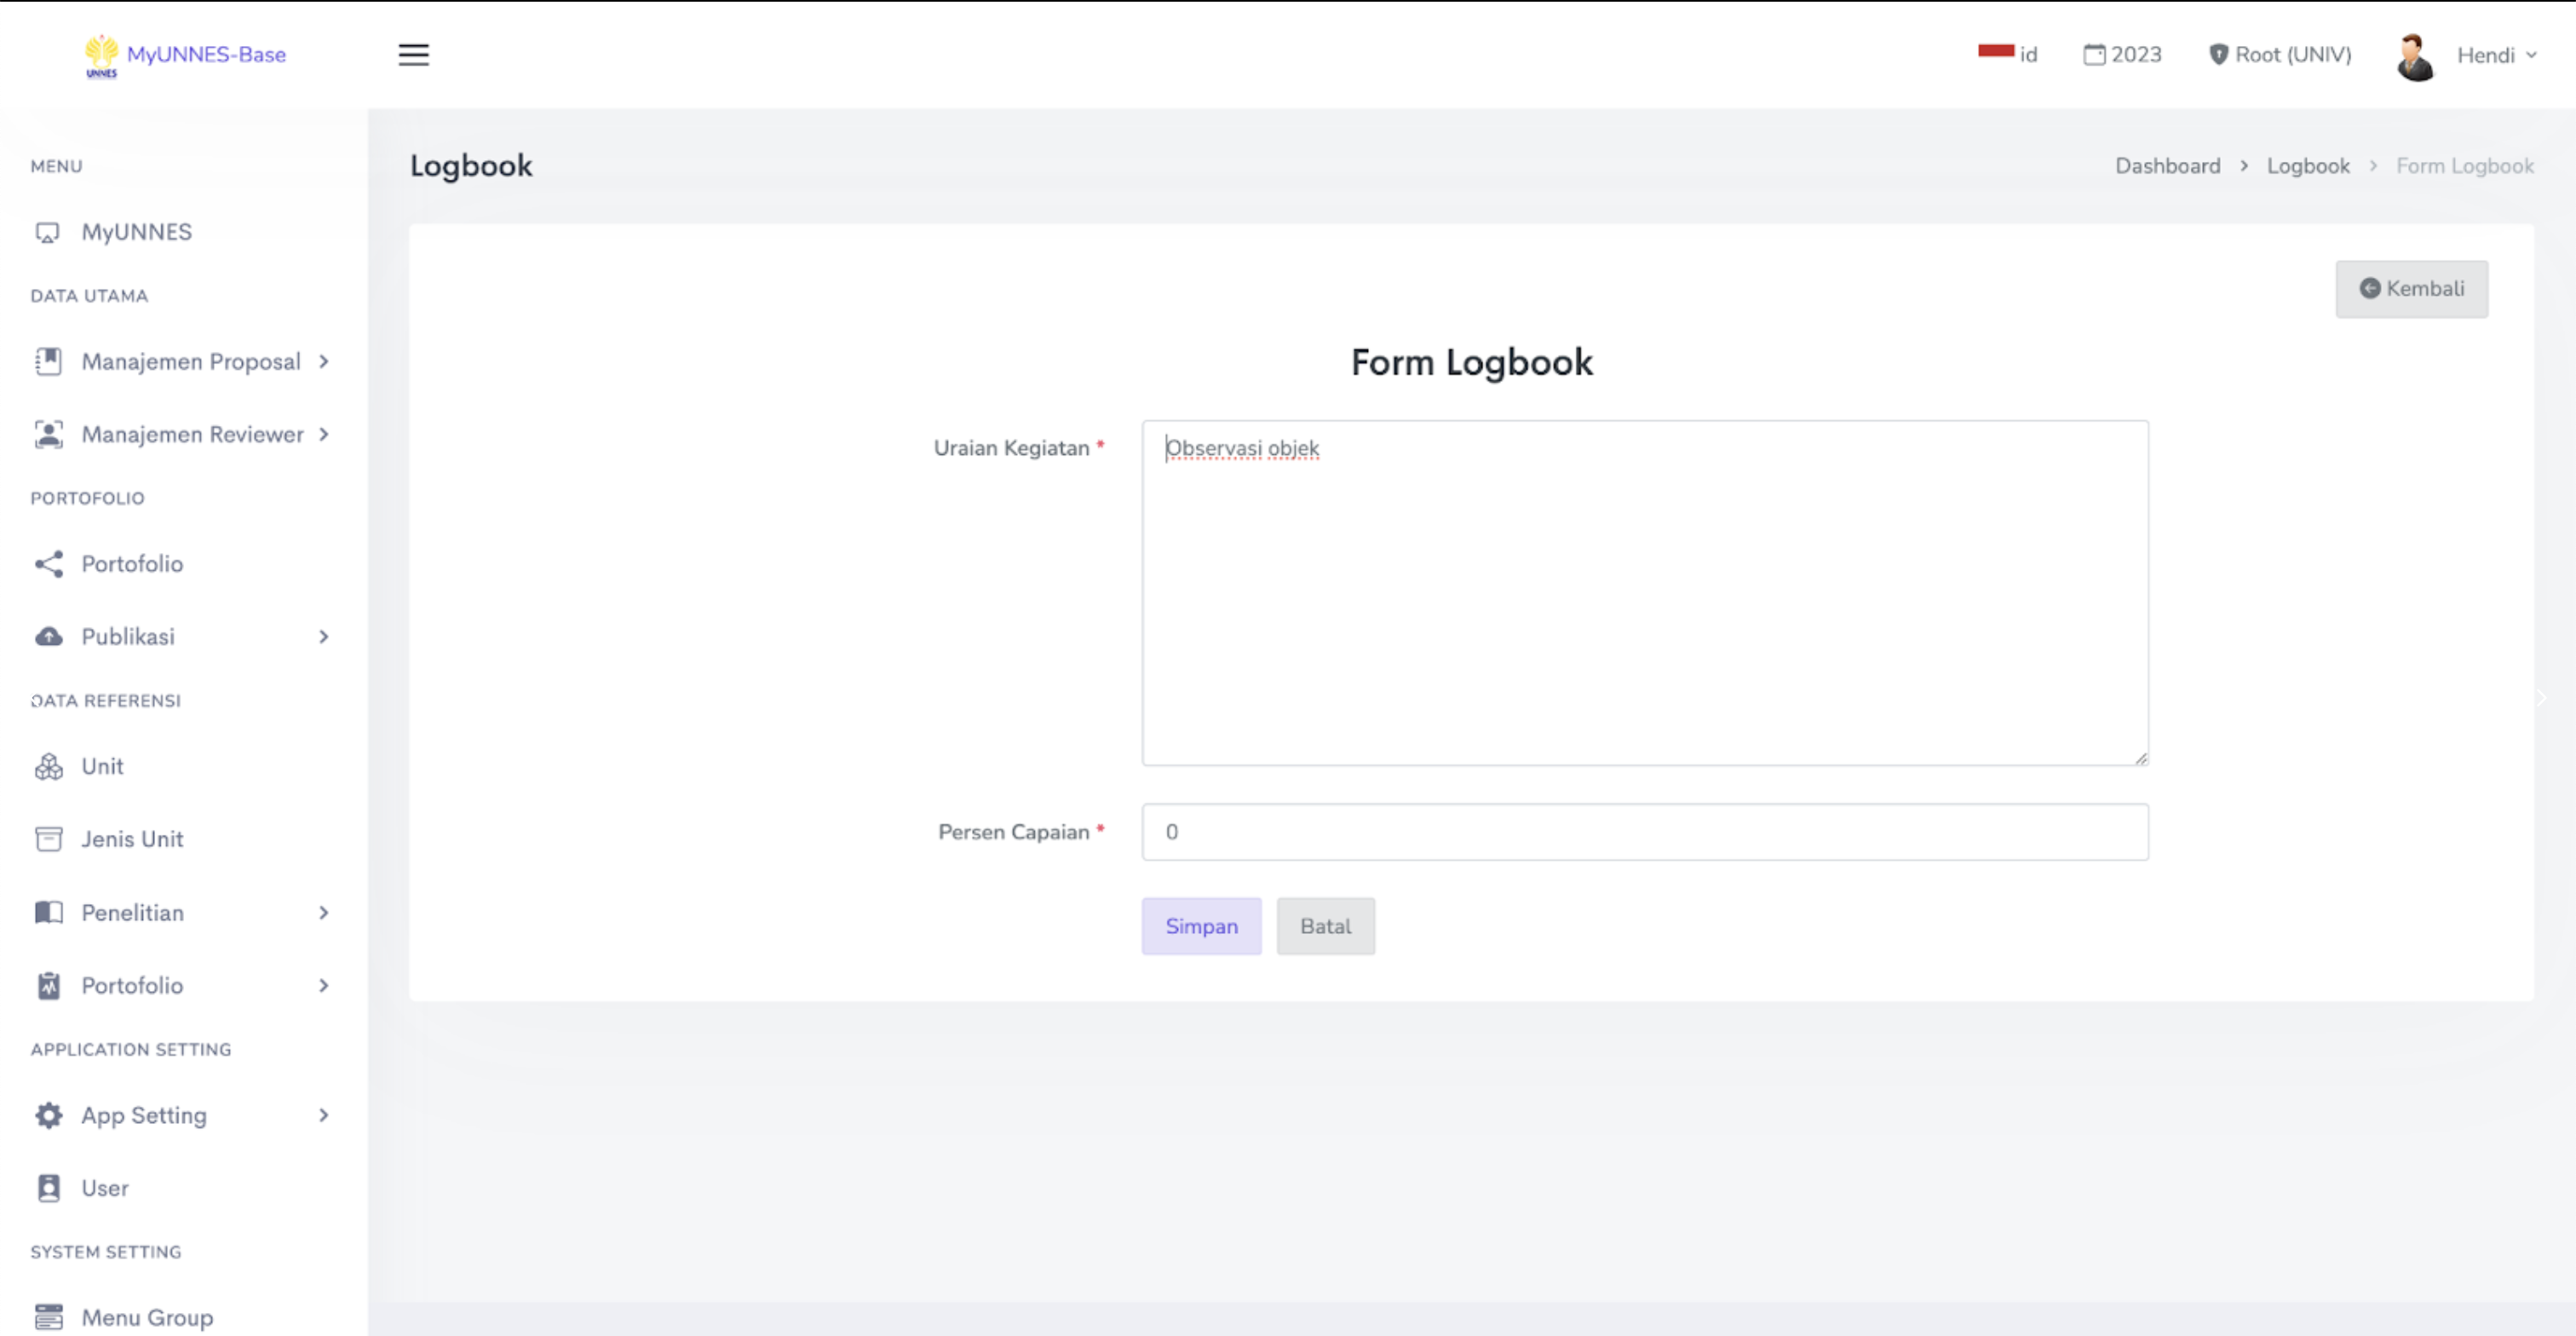
Task: Click the Batal button
Action: 1325,926
